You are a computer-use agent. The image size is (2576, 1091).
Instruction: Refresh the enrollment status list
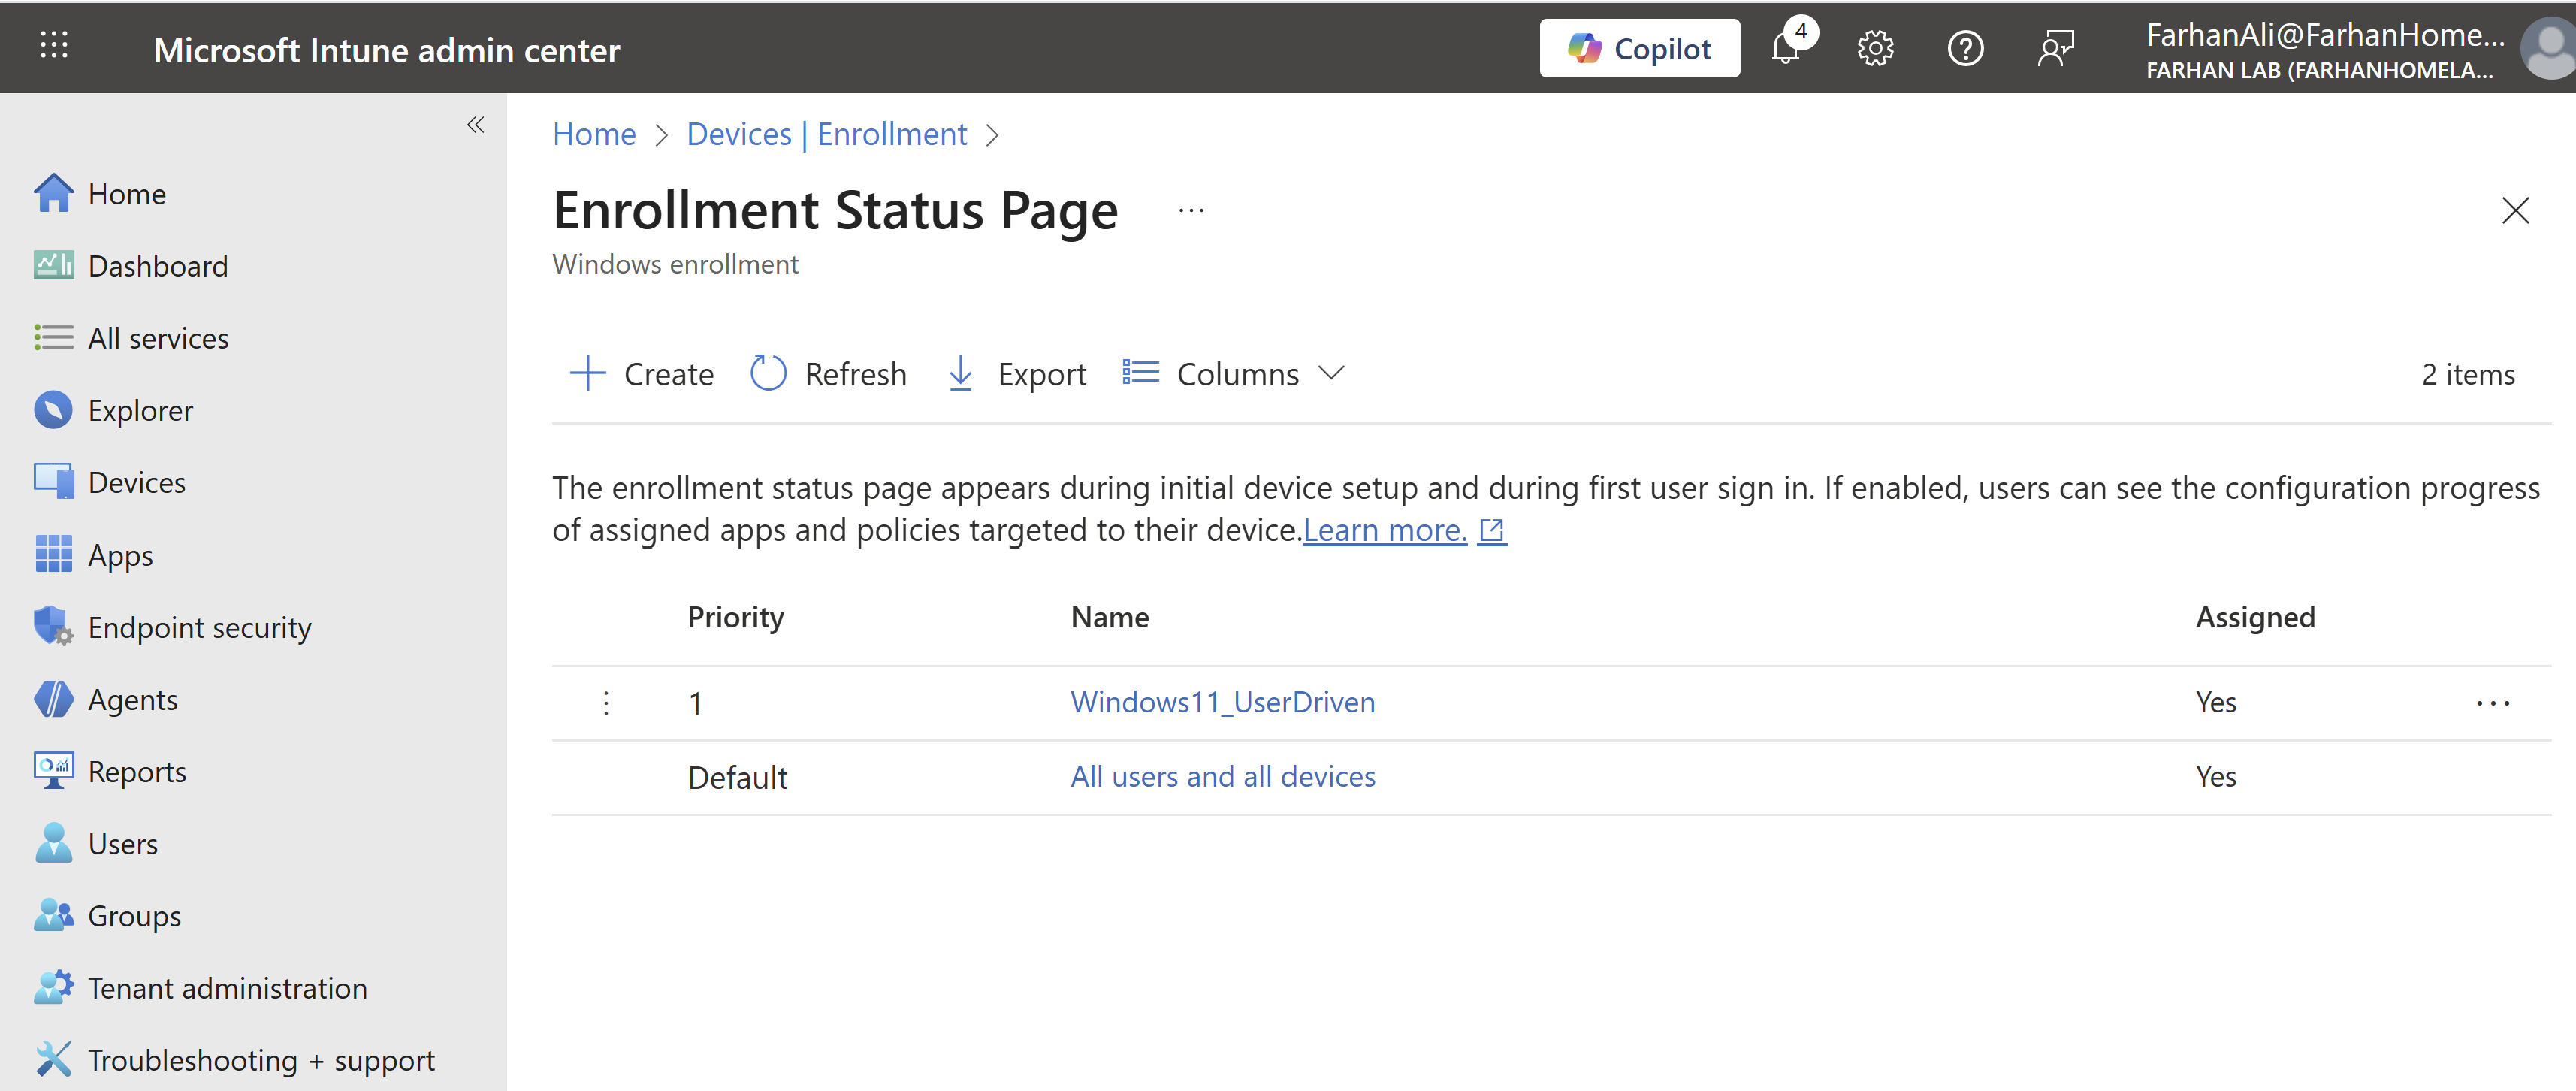[829, 374]
